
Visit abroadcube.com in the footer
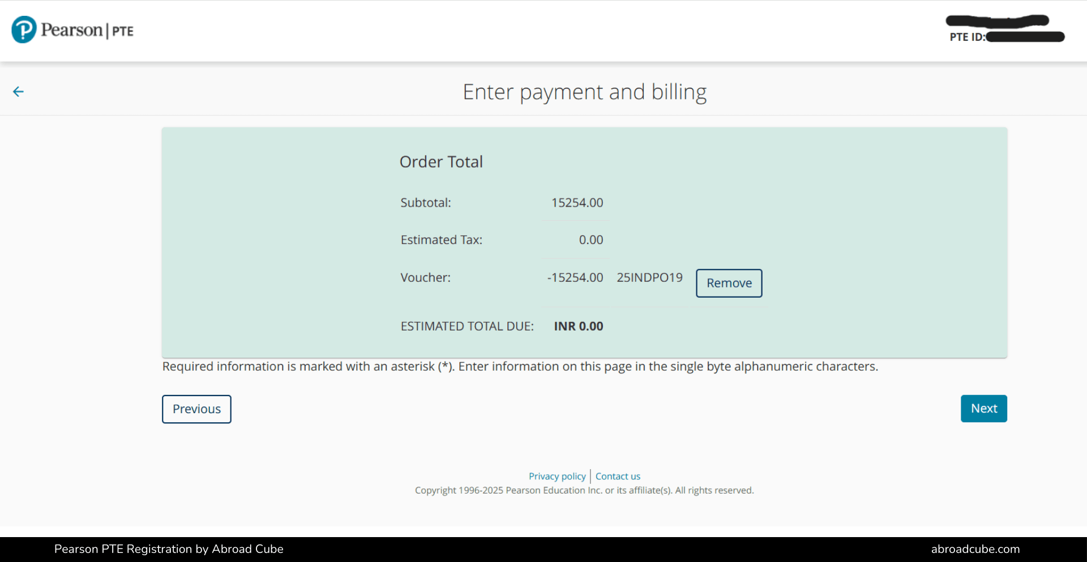(975, 548)
